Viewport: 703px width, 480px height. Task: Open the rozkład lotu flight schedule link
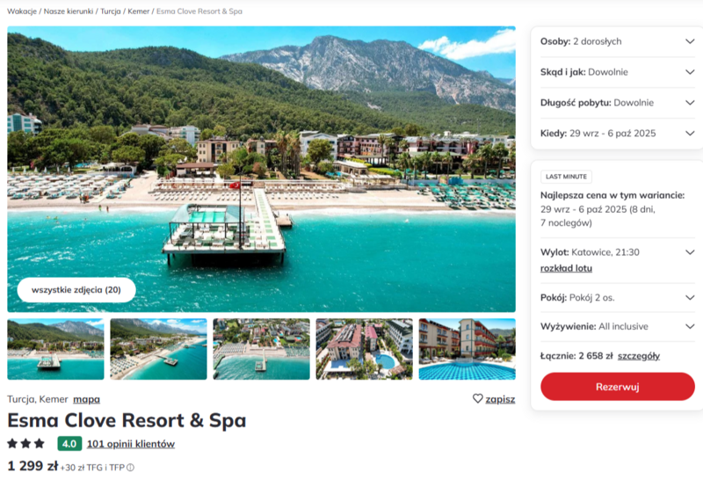point(566,268)
